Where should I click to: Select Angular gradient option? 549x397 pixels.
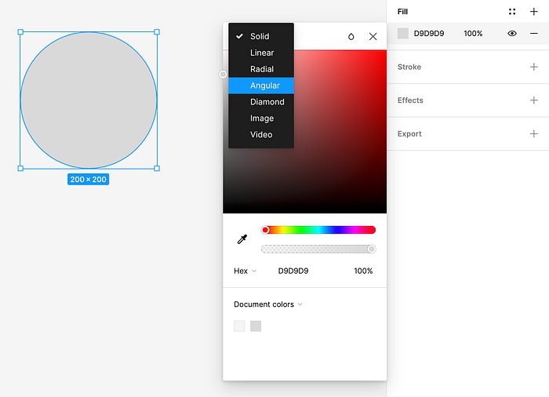coord(261,86)
